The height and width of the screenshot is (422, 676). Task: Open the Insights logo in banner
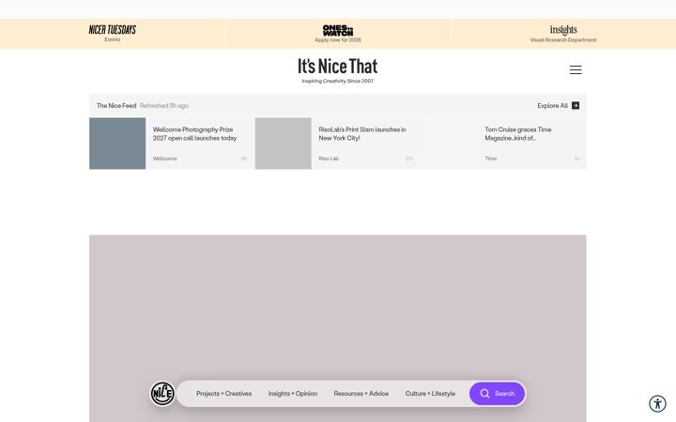point(563,30)
